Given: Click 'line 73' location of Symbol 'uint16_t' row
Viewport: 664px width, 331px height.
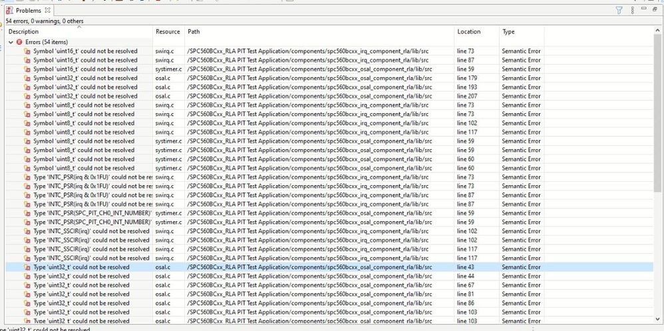Looking at the screenshot, I should point(465,51).
